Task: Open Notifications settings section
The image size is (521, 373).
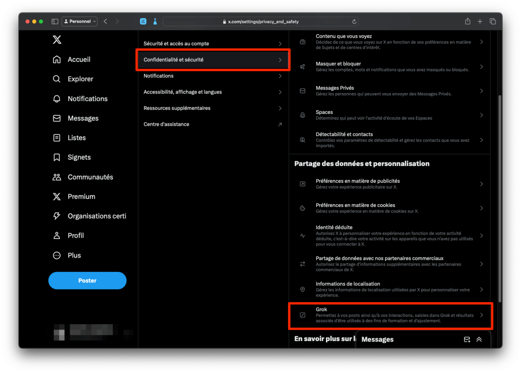Action: coord(213,76)
